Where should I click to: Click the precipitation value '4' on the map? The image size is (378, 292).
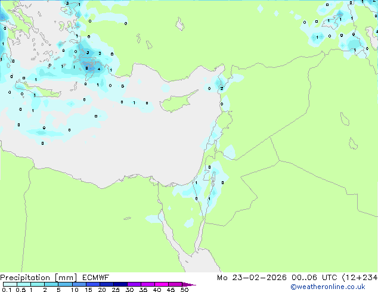[99, 69]
